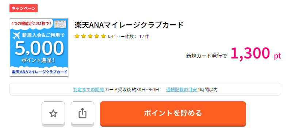Open the 通帳記載の目安 link
The image size is (287, 138).
tap(181, 90)
